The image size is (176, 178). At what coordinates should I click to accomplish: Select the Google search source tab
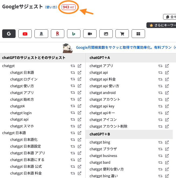pos(9,34)
